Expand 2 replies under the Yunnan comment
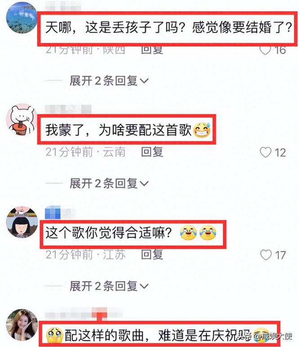This screenshot has height=347, width=299. (x=109, y=183)
